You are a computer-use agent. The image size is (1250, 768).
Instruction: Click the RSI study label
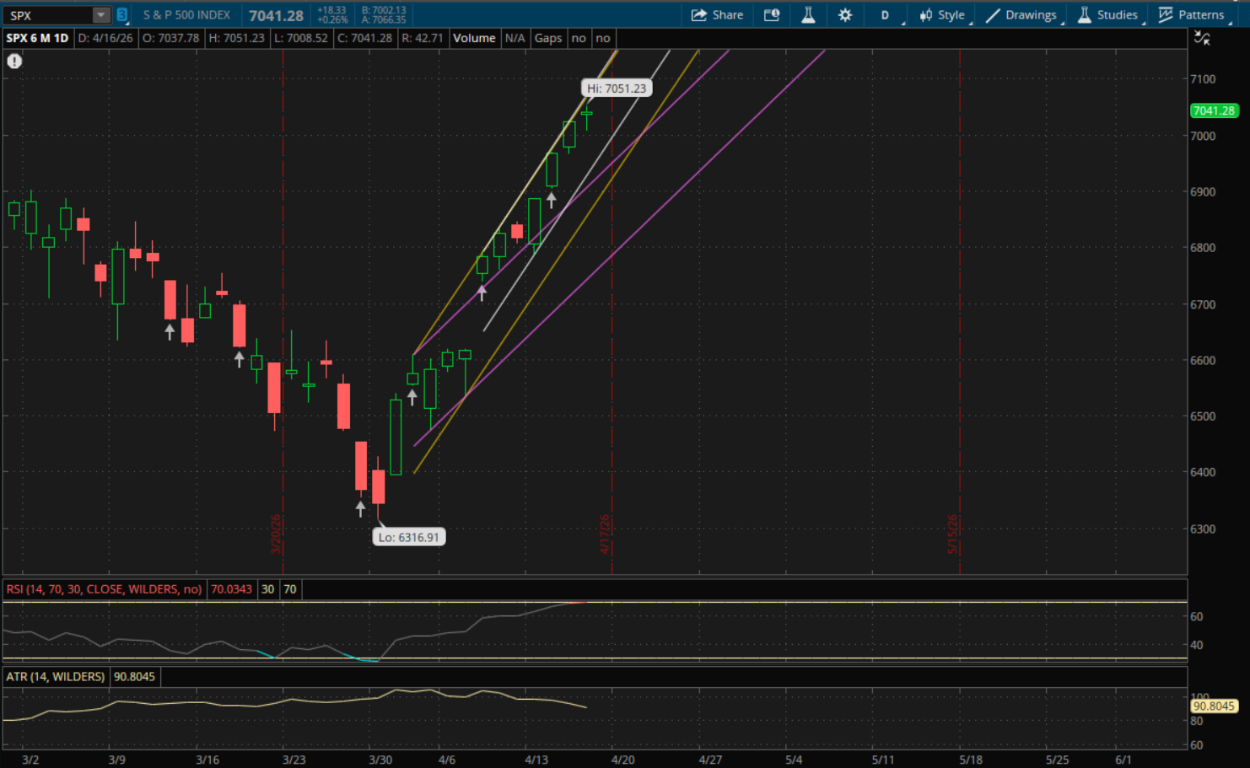click(x=104, y=589)
